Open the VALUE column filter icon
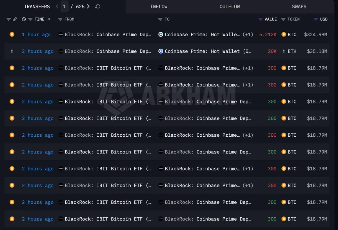The height and width of the screenshot is (230, 338). pos(260,19)
